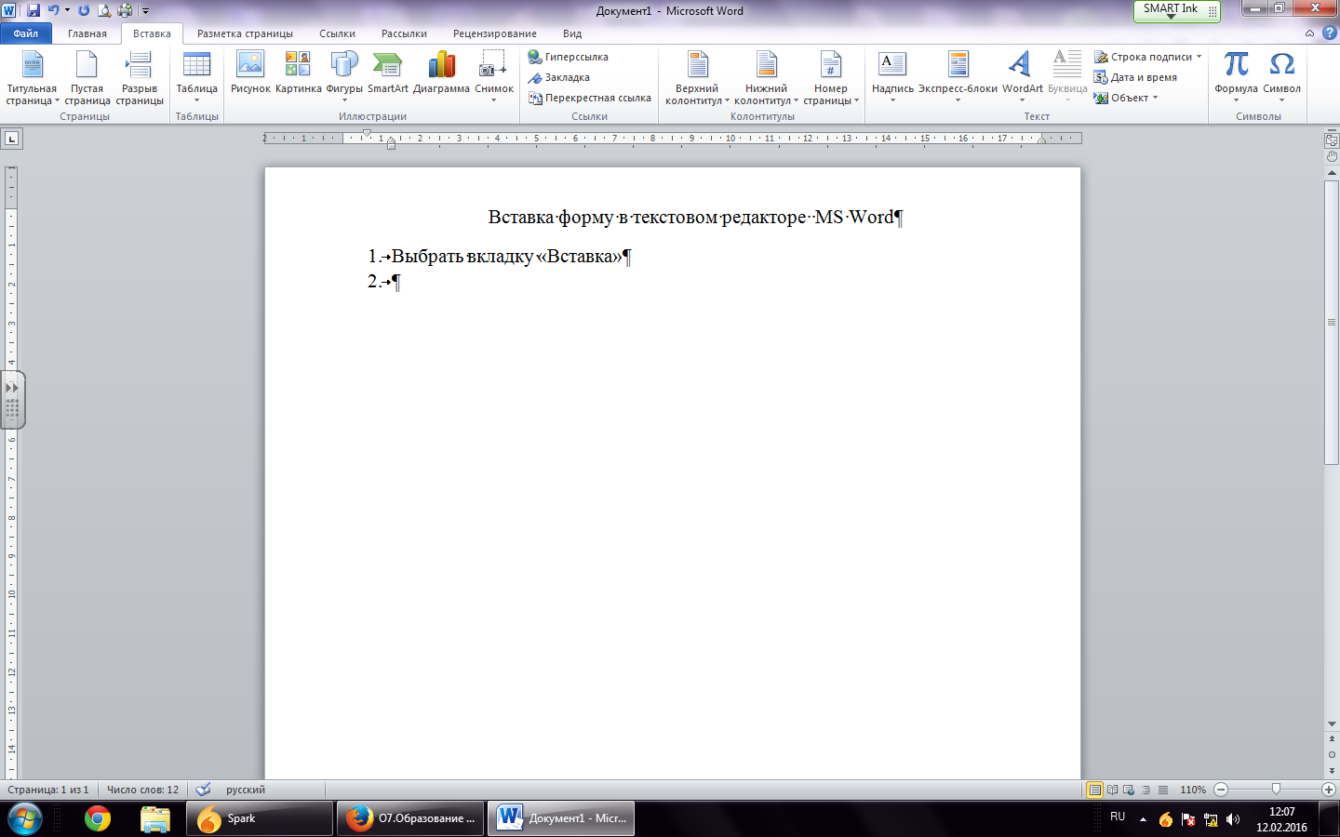Redo the last action

pos(84,10)
